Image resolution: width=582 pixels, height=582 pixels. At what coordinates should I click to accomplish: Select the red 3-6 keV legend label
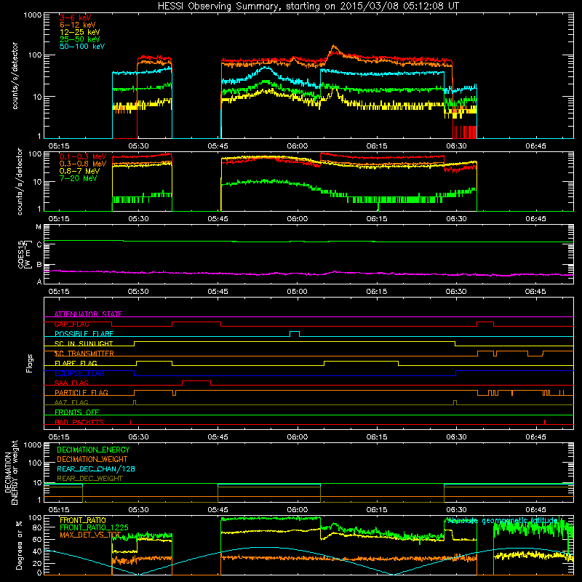pyautogui.click(x=76, y=17)
